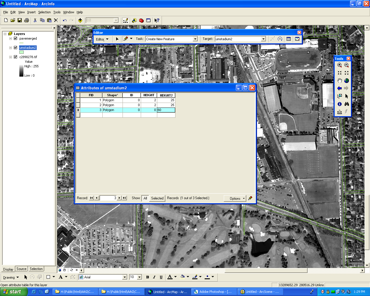This screenshot has width=370, height=296.
Task: Click the Save icon in toolbar
Action: click(x=20, y=20)
